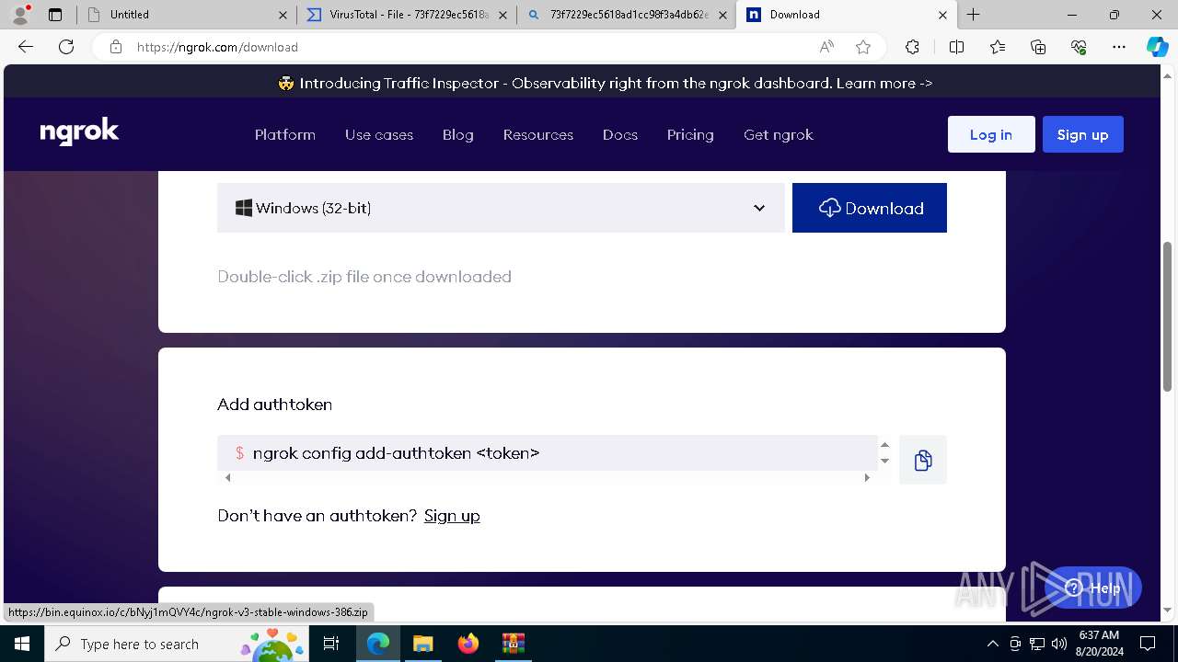Open the notification center icon

(x=1148, y=644)
